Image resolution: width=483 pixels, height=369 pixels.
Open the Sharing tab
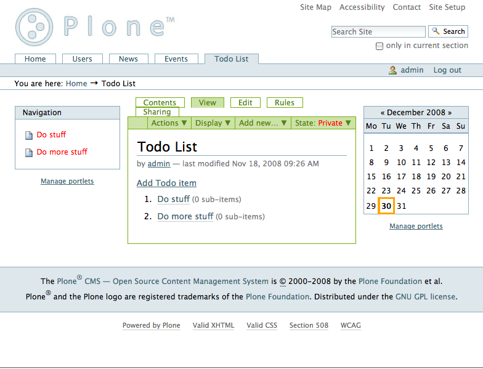(157, 112)
